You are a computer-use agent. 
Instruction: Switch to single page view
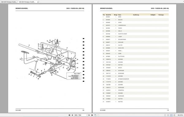tap(165, 115)
